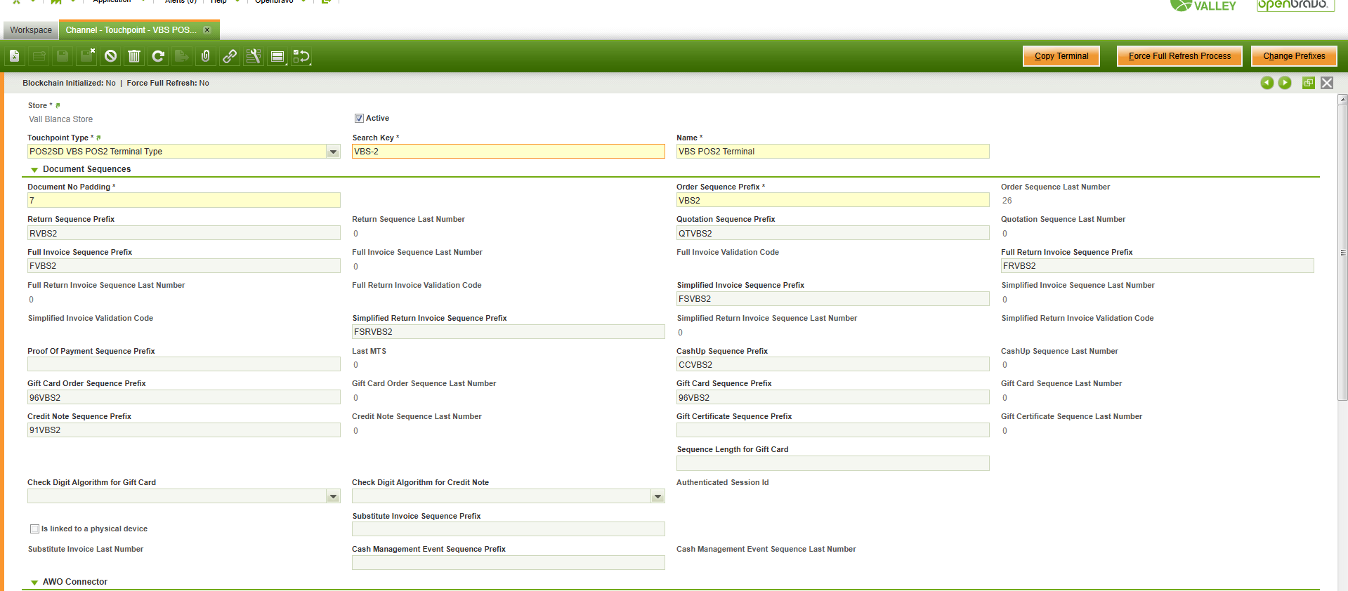Click the Search Key input field
Viewport: 1348px width, 591px height.
click(508, 152)
